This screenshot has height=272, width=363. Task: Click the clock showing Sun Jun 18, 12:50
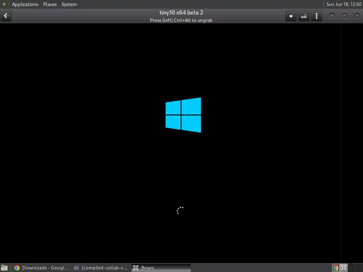click(x=344, y=4)
